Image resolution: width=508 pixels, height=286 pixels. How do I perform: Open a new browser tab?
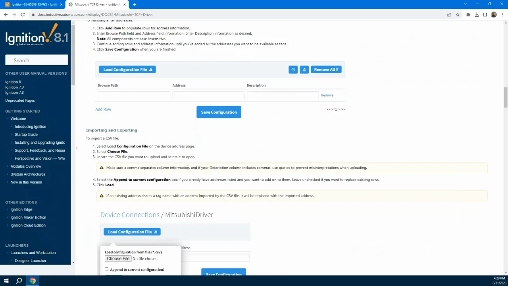(x=135, y=4)
